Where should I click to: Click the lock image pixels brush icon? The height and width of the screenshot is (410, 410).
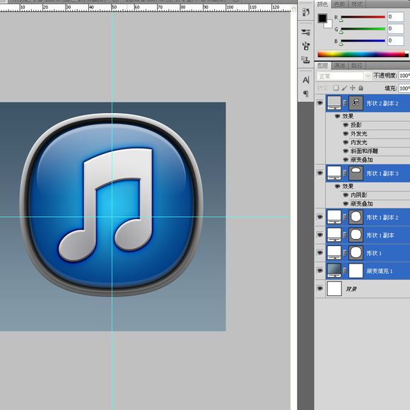click(344, 88)
